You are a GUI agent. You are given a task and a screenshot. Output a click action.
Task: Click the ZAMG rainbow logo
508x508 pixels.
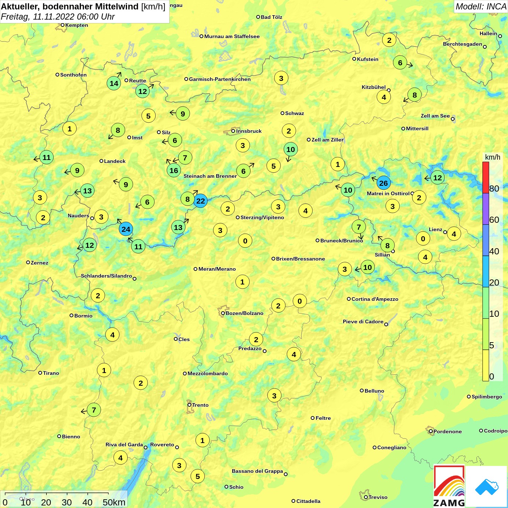coord(449,486)
